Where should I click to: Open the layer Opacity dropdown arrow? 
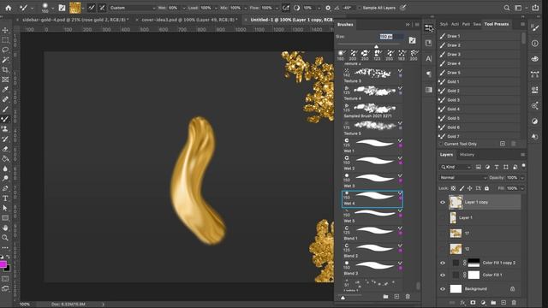pos(522,178)
